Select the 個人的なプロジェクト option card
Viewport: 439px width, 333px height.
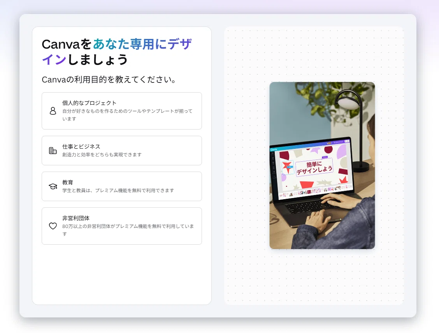(122, 111)
